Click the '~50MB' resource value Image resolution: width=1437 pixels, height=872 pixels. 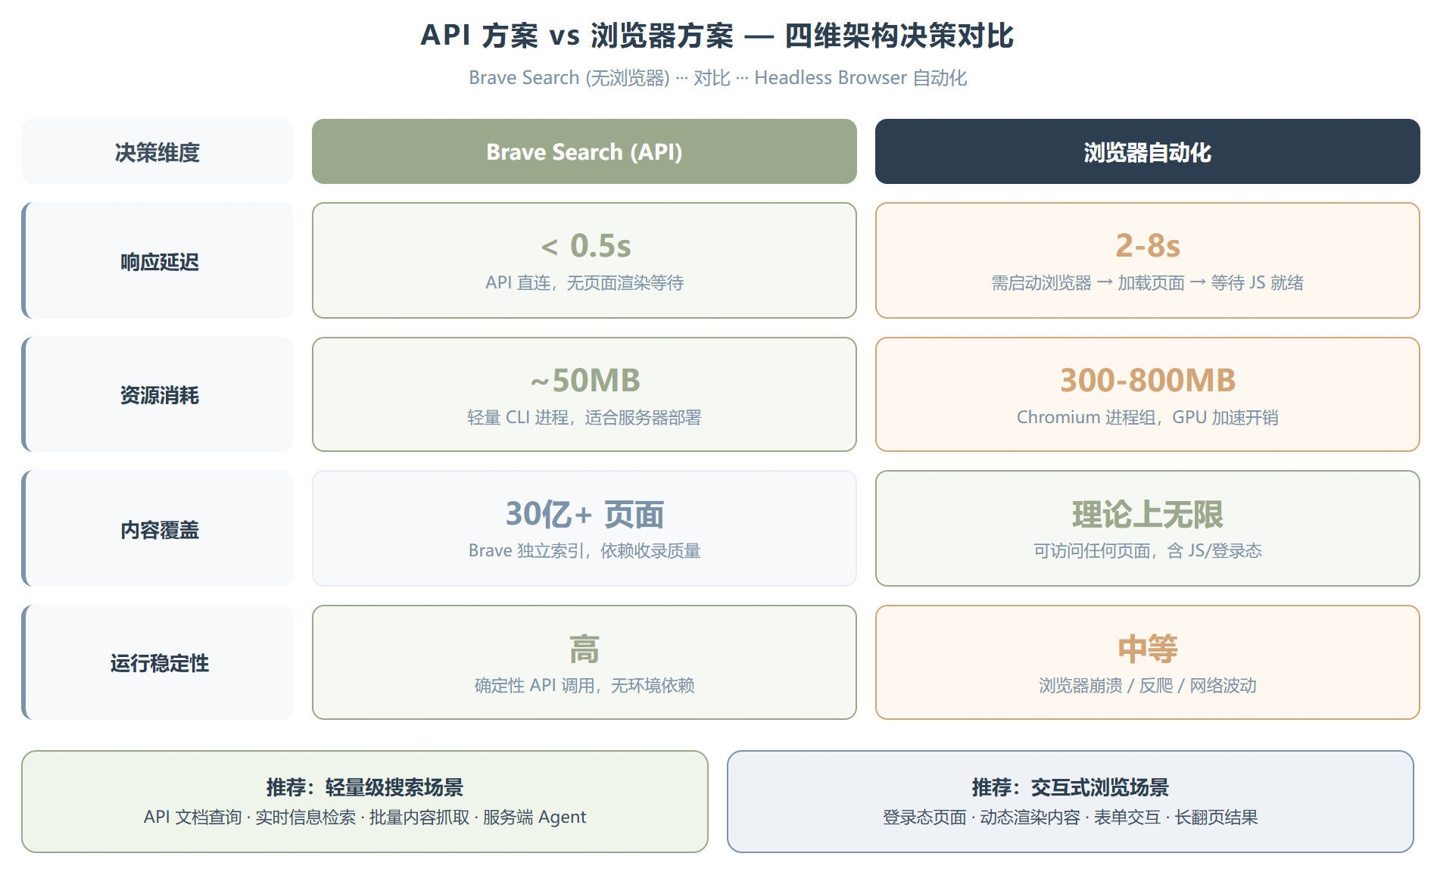pos(585,380)
